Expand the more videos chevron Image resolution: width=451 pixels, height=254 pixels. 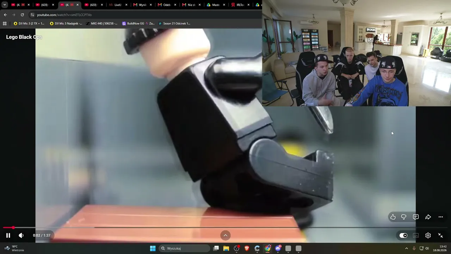(x=225, y=235)
